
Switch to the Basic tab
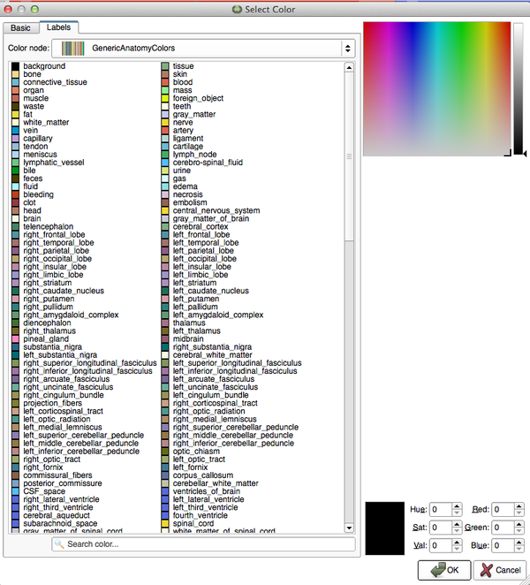point(20,28)
